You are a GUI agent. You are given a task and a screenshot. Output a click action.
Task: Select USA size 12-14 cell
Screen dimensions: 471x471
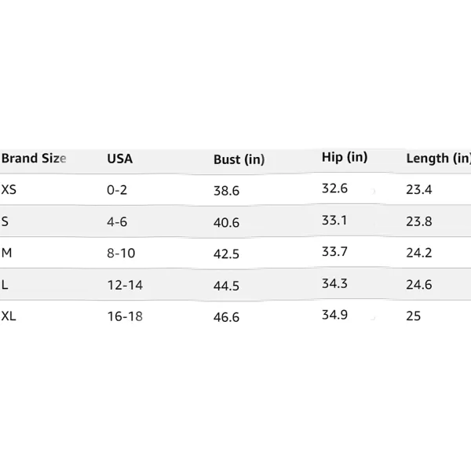point(125,285)
